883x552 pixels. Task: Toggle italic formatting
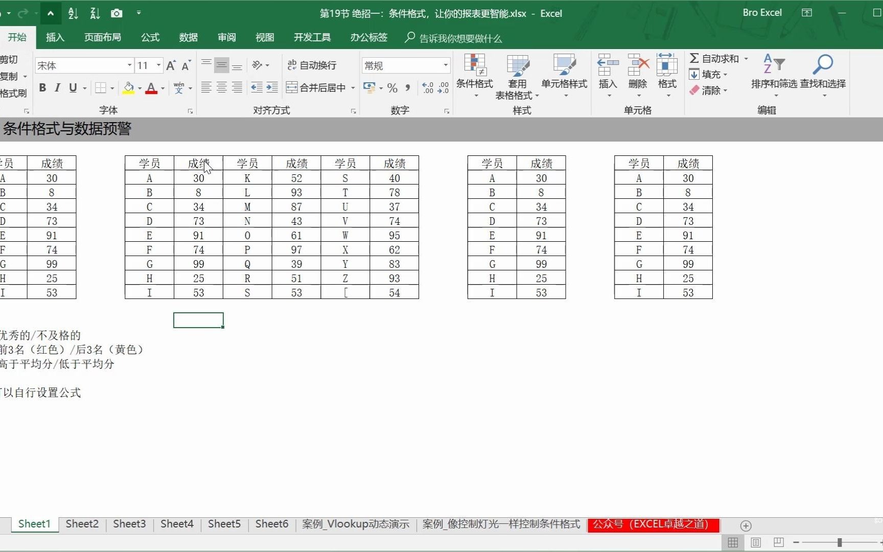tap(57, 87)
